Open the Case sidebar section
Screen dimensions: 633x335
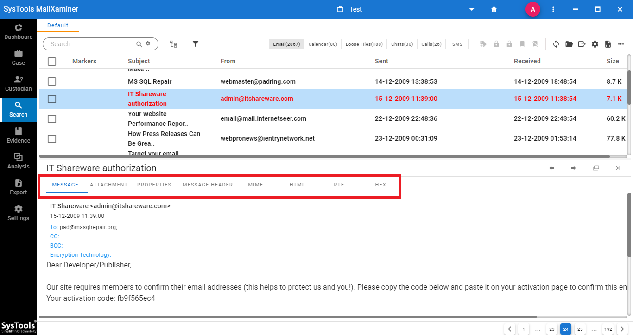(x=19, y=57)
